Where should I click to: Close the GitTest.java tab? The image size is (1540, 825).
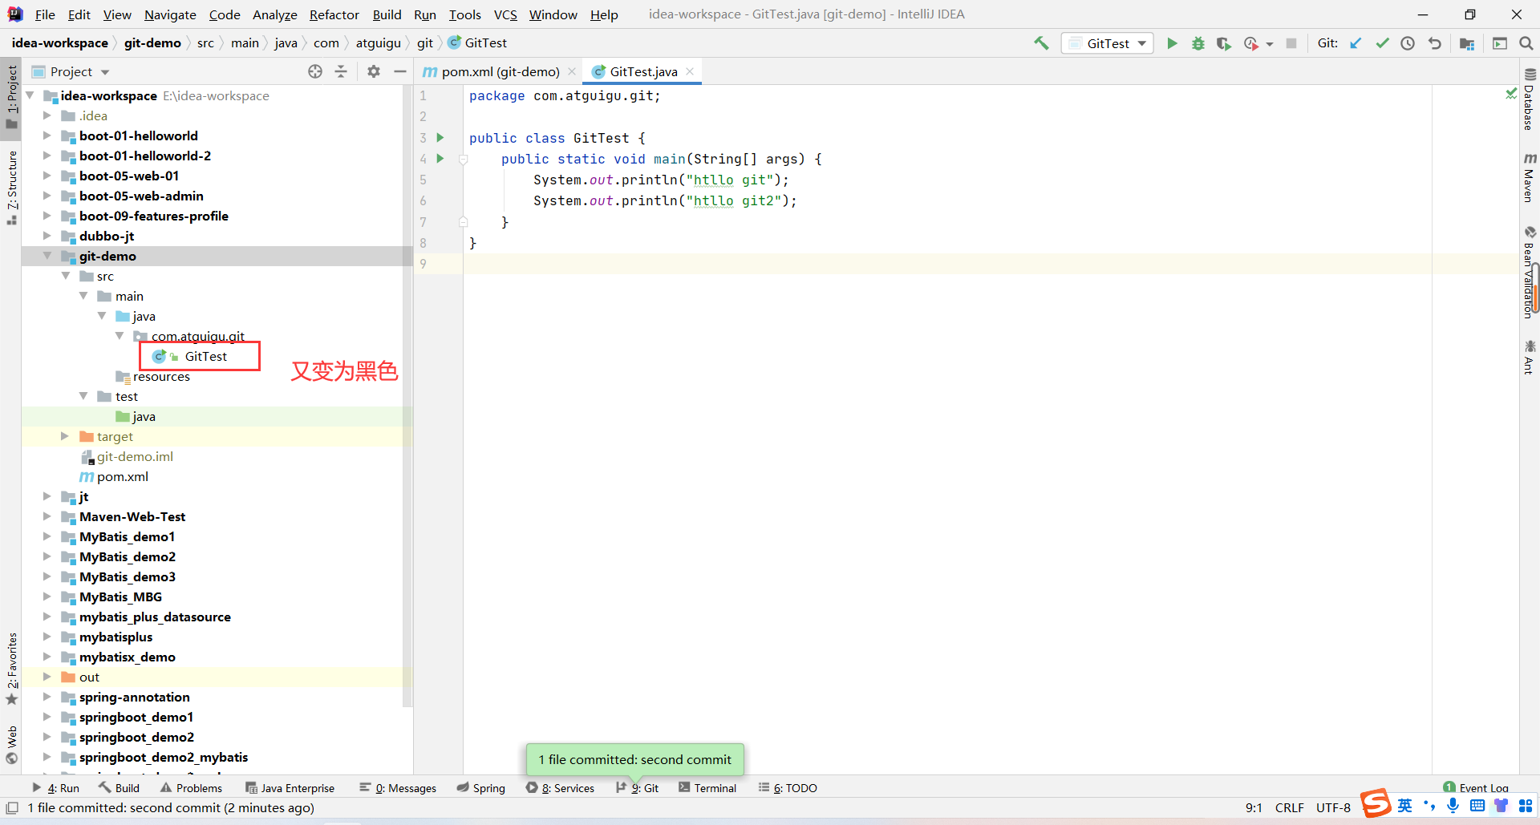pyautogui.click(x=690, y=71)
